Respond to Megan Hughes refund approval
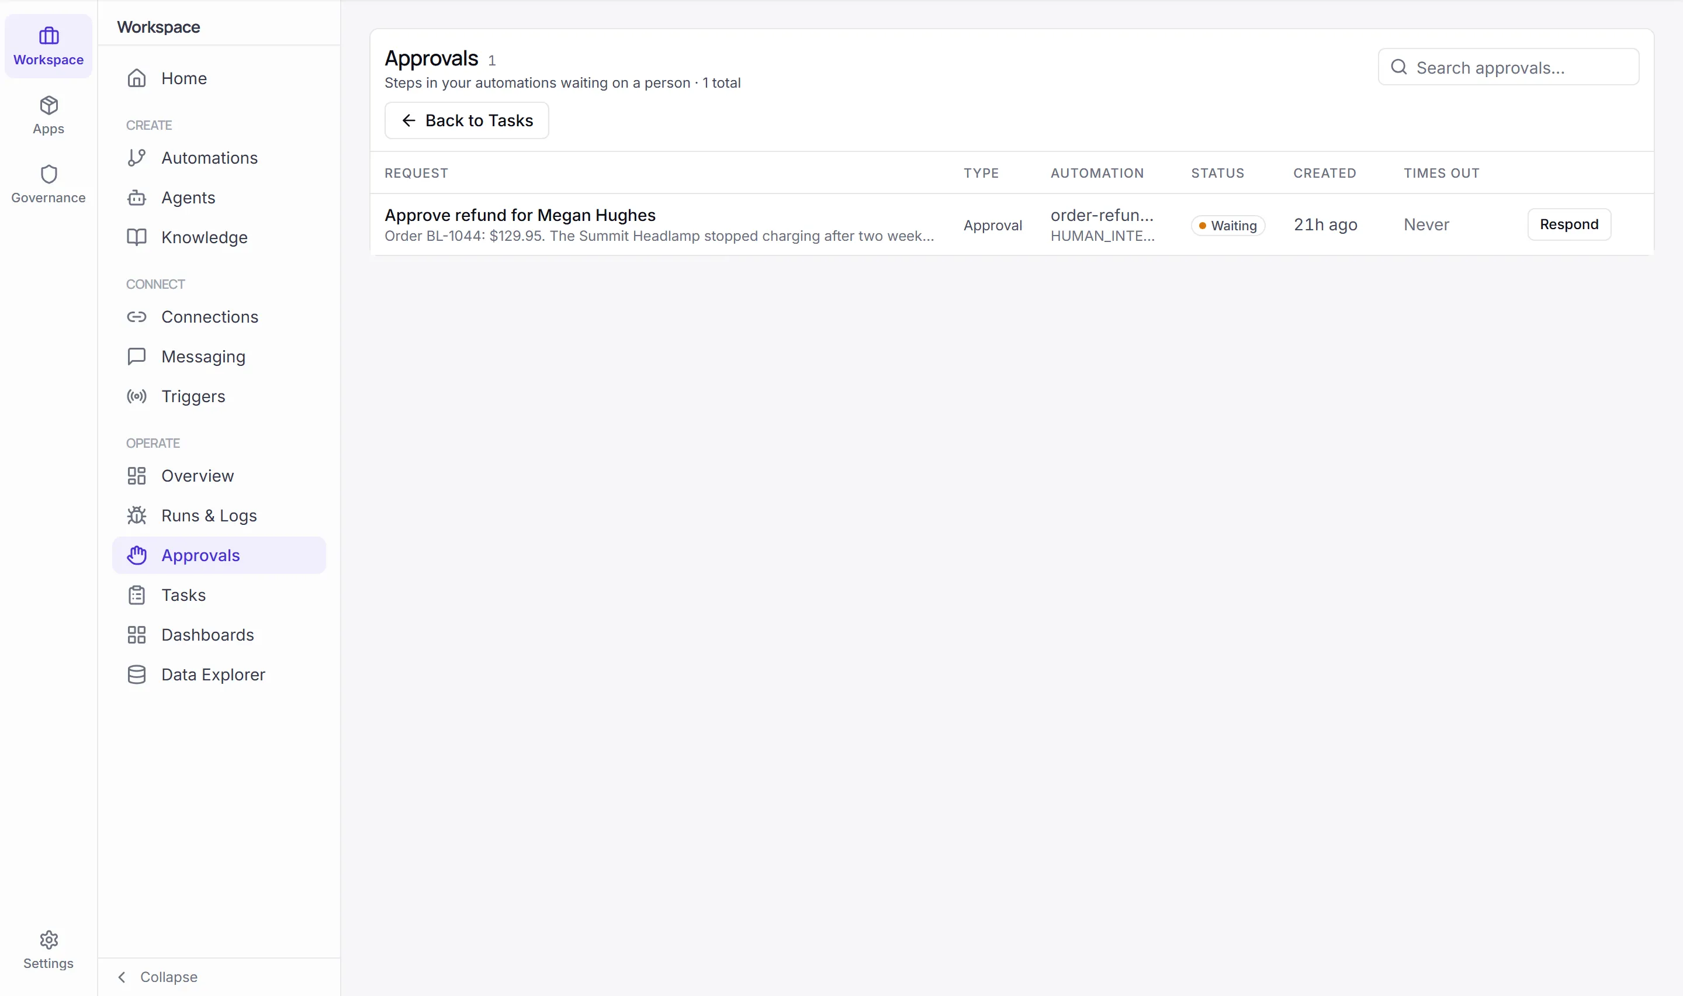Screen dimensions: 1683x996 coord(1568,224)
